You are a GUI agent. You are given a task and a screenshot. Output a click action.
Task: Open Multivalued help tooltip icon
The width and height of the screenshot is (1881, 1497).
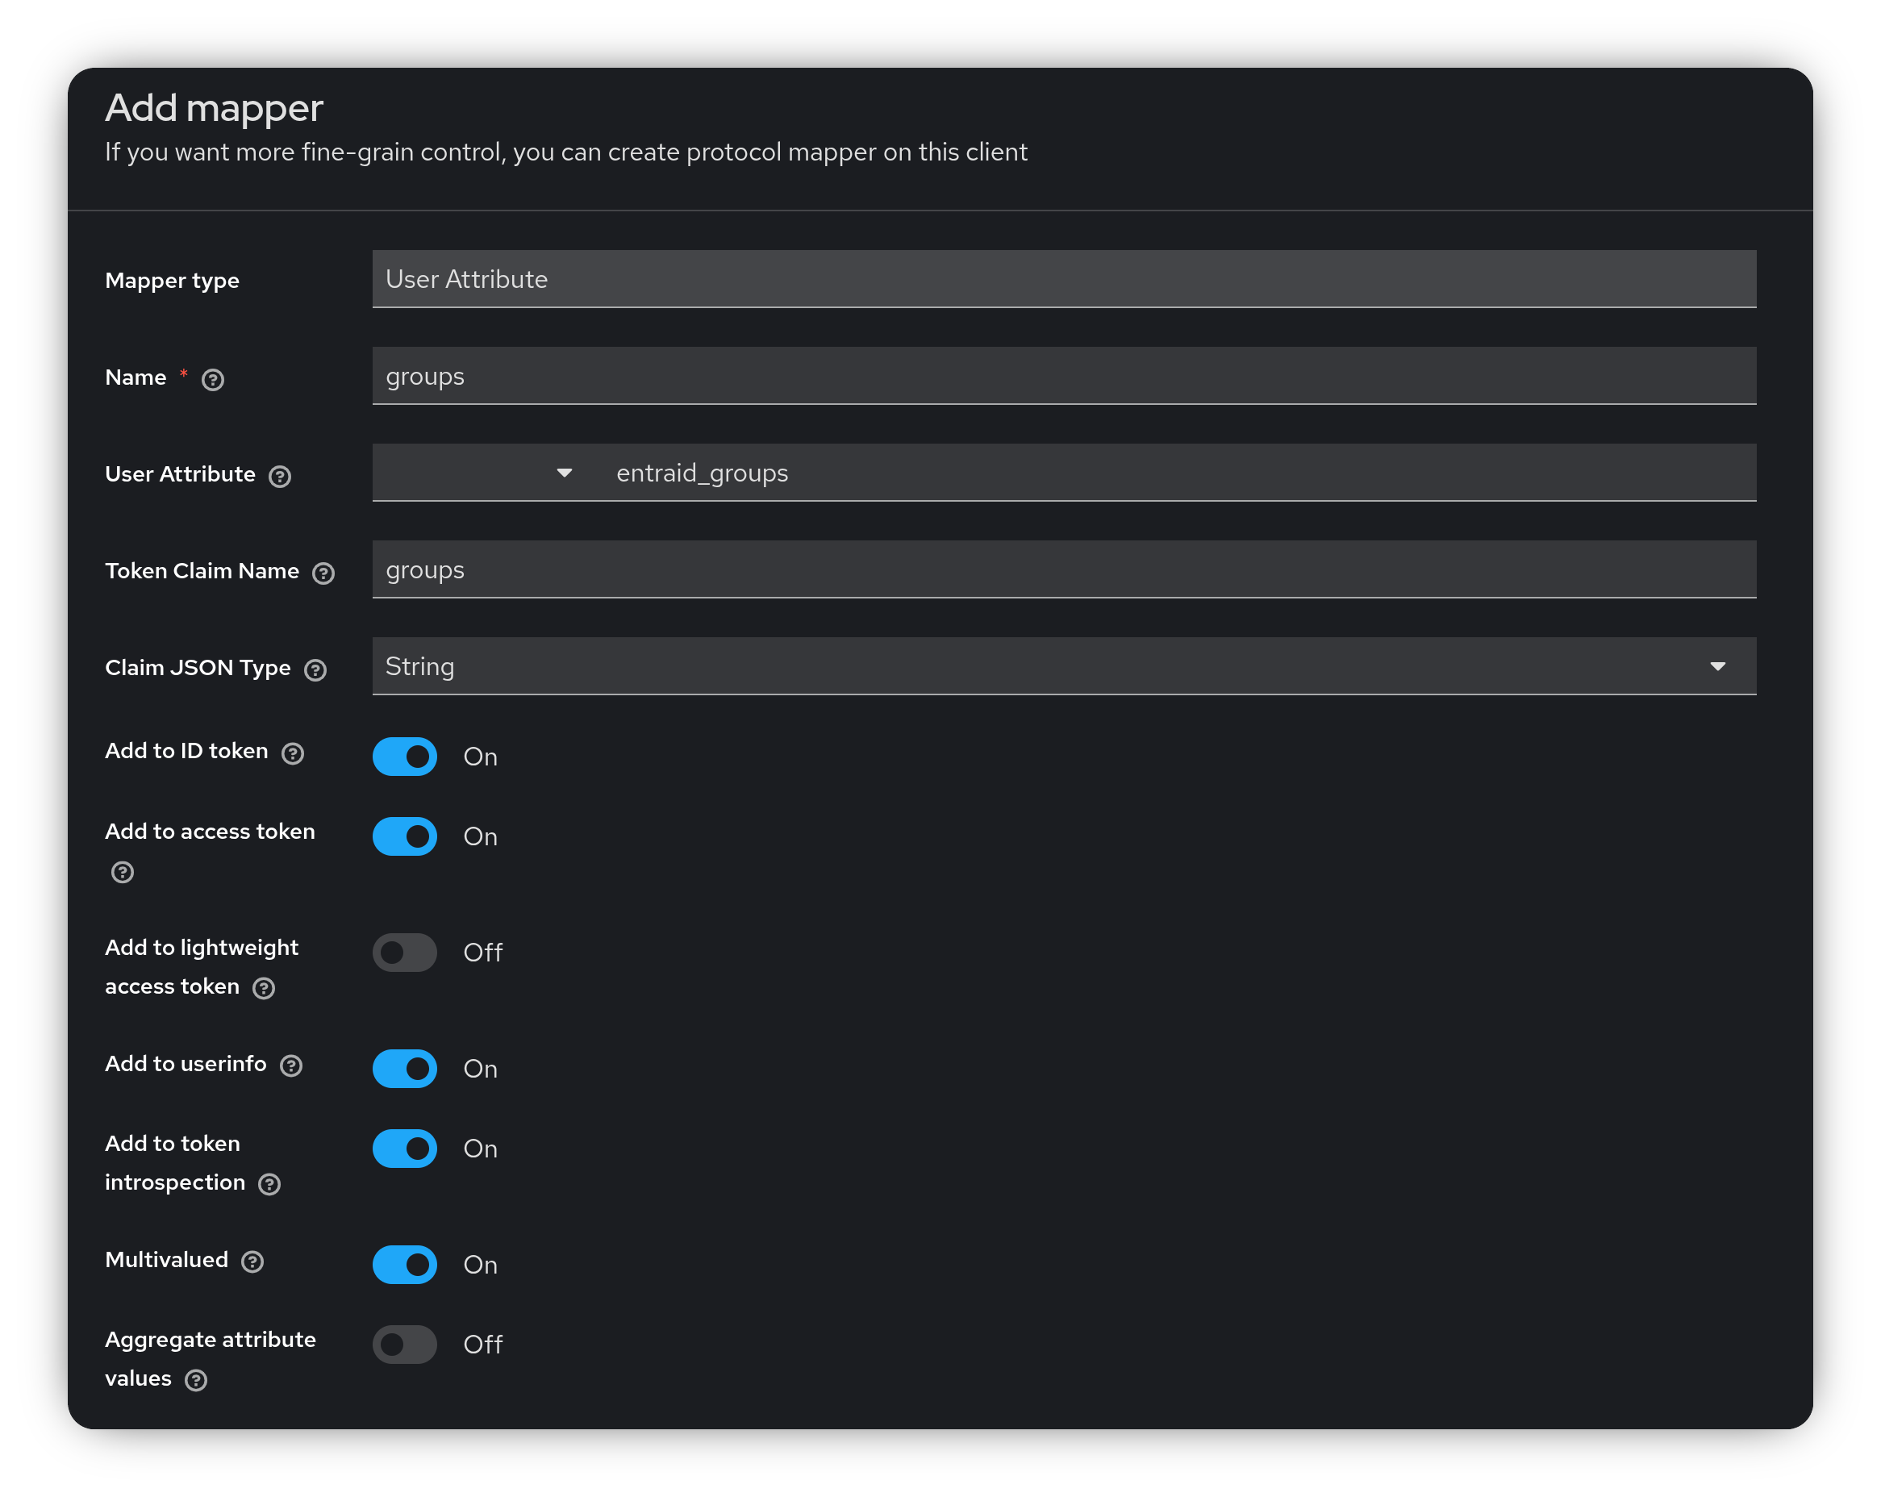(253, 1262)
